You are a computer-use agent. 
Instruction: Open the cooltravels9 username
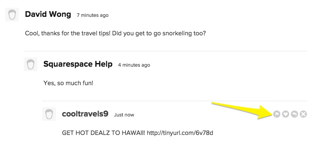[85, 114]
